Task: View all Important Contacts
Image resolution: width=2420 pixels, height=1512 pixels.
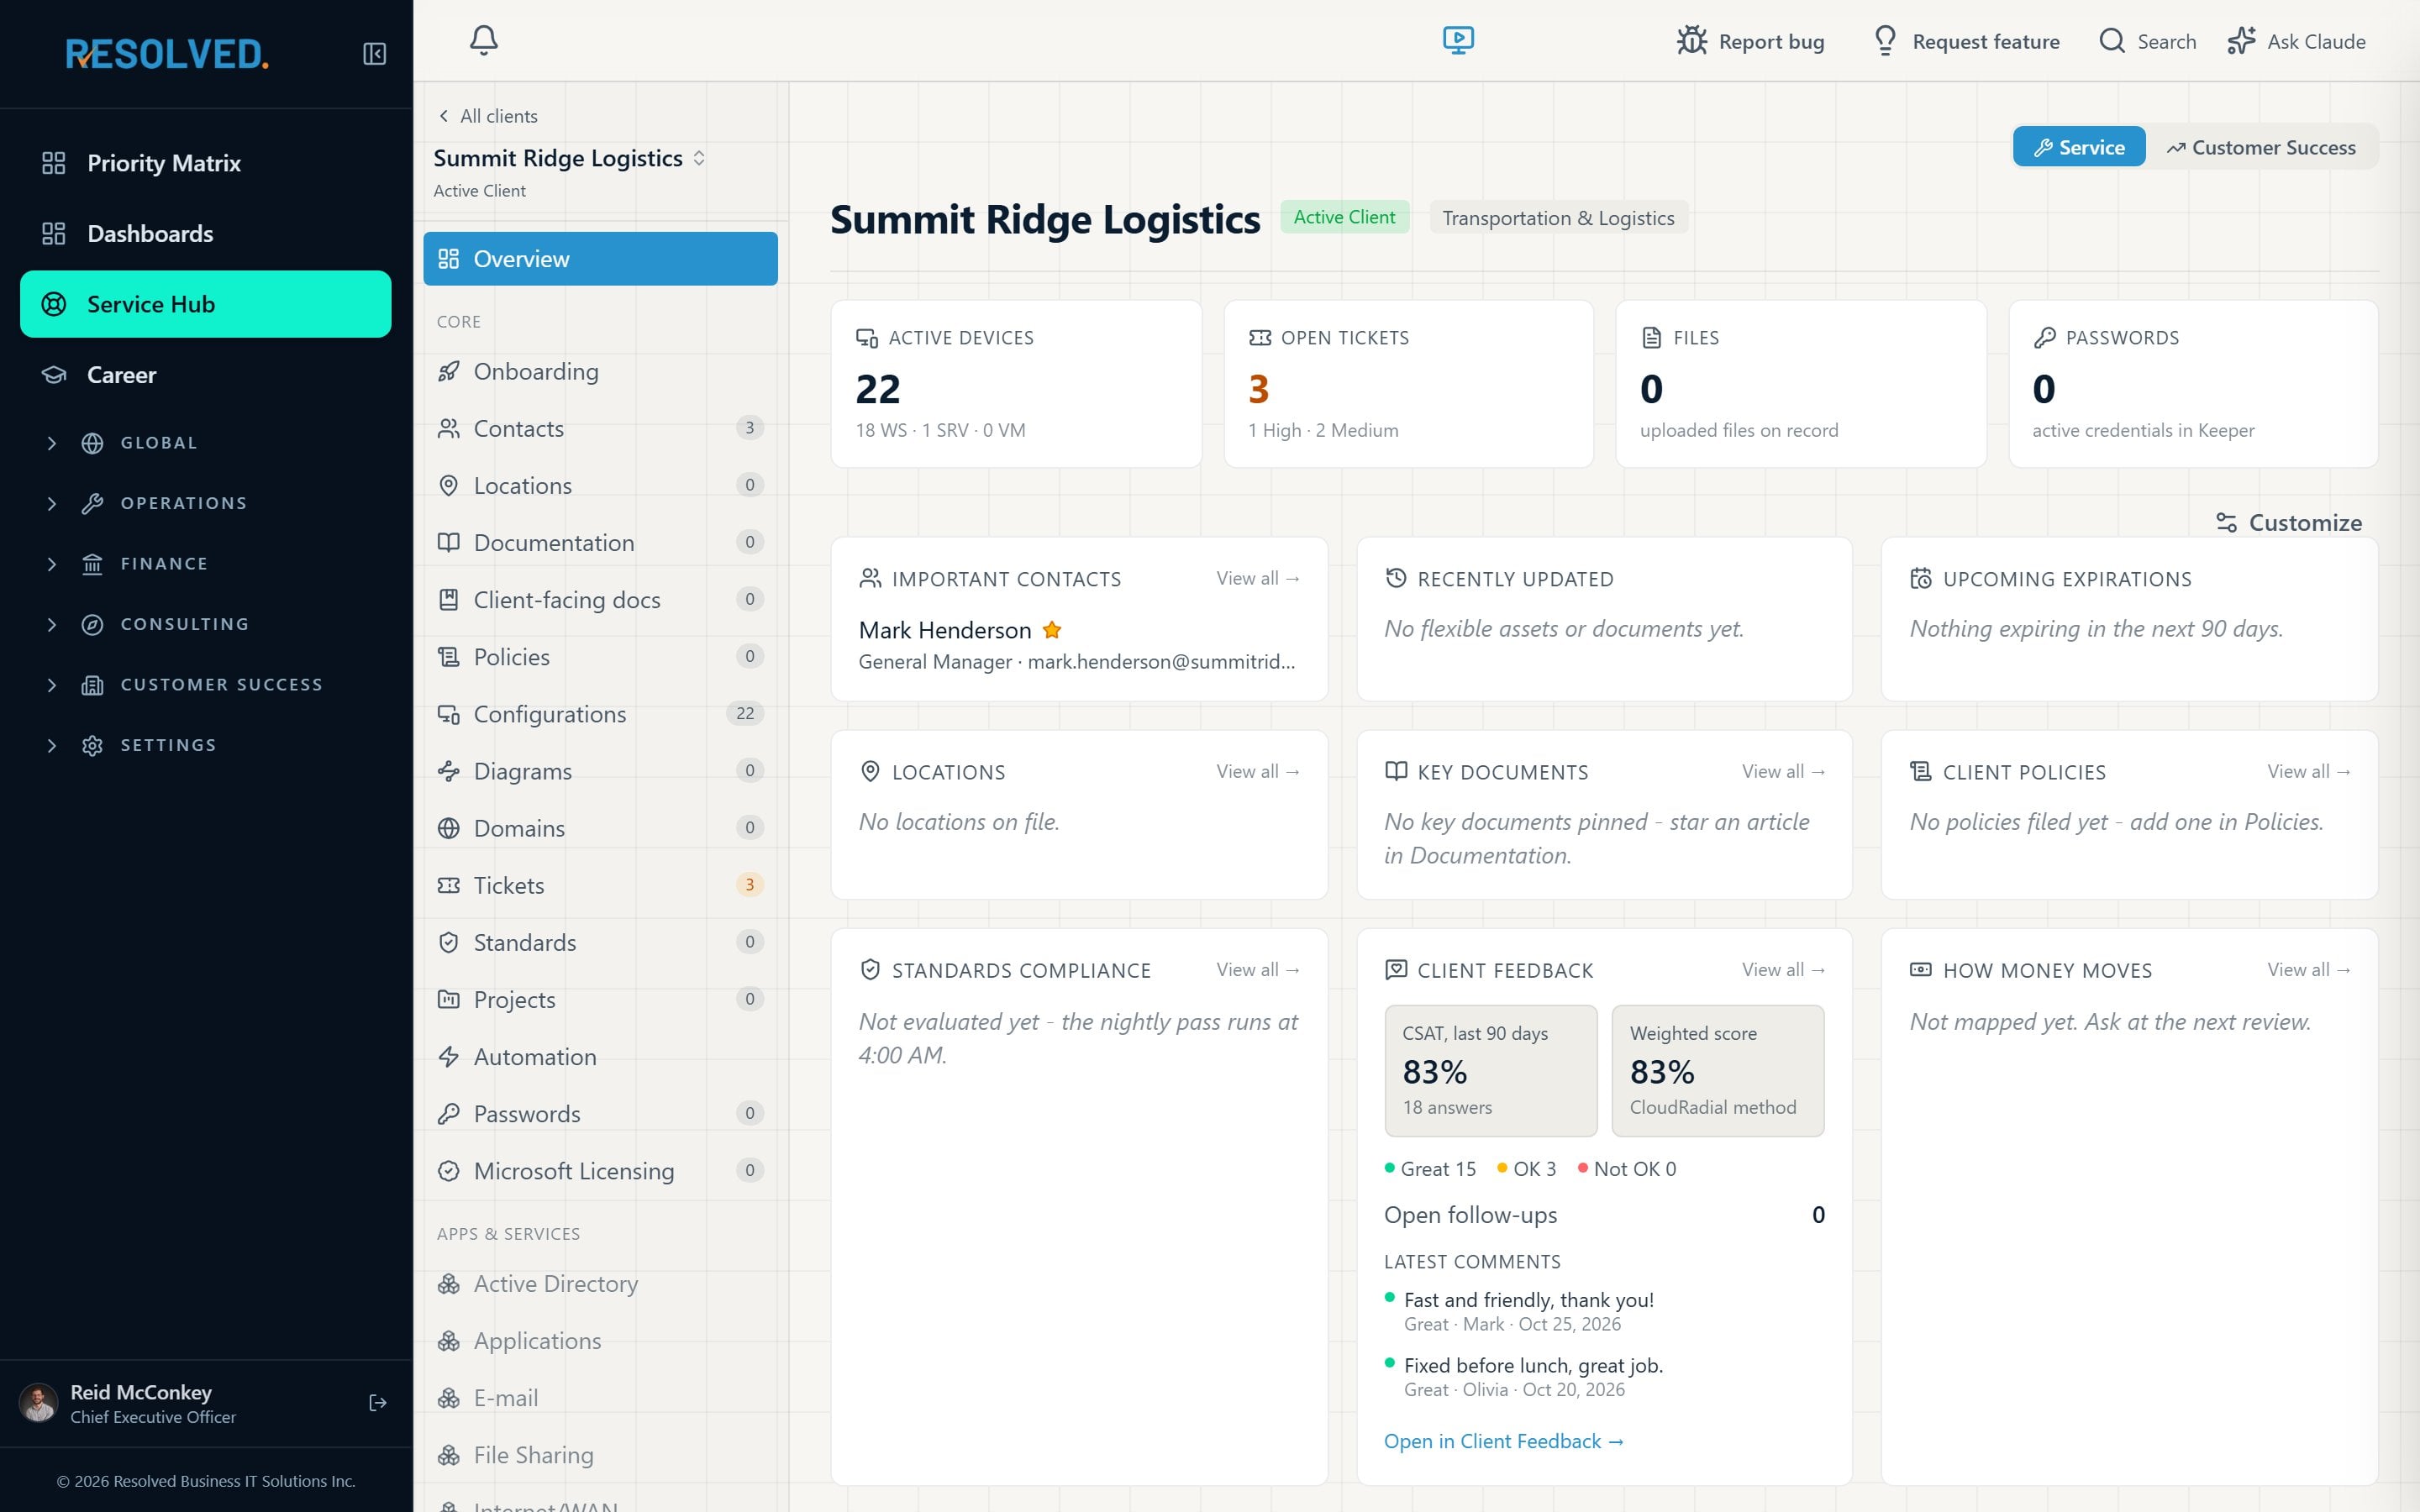Action: click(1258, 578)
